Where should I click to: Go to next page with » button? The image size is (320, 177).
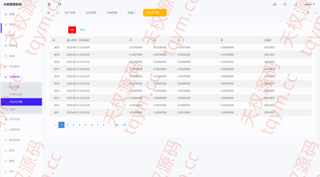click(x=132, y=125)
